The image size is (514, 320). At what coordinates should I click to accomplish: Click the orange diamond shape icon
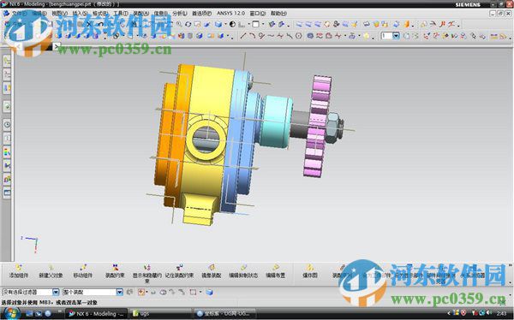[327, 24]
